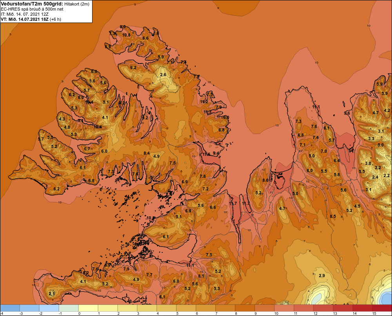The height and width of the screenshot is (316, 392).
Task: Click the 7.0 temperature label
Action: (323, 151)
